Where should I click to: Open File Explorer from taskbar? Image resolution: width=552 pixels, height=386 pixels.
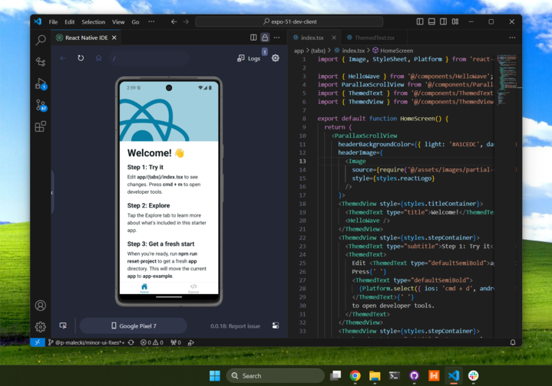point(375,376)
